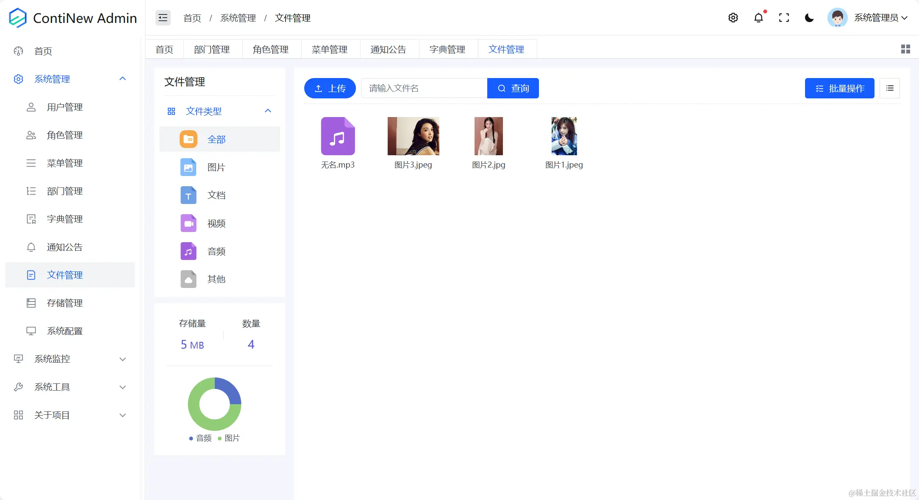Click the 上传 upload button

(330, 88)
